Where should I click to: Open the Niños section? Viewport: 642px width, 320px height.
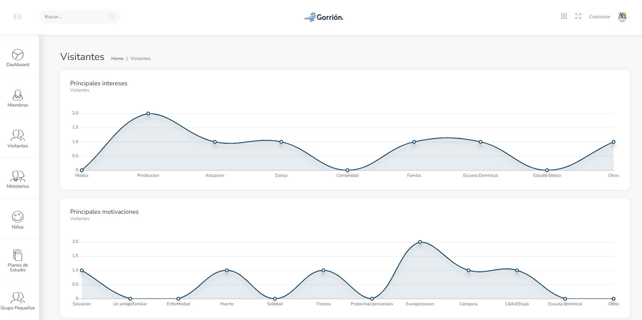click(x=18, y=220)
